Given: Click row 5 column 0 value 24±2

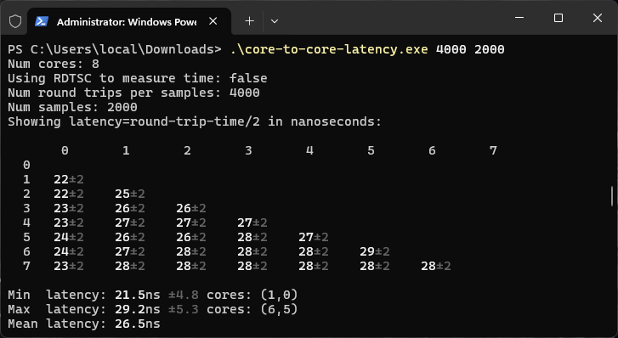Looking at the screenshot, I should click(69, 237).
